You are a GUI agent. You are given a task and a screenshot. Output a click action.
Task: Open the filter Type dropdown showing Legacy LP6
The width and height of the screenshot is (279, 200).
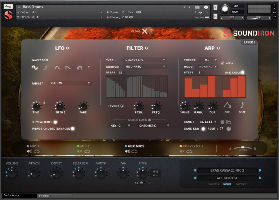tap(145, 60)
